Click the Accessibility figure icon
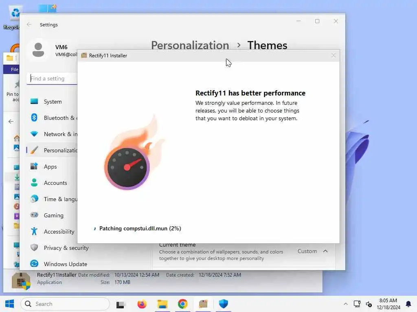417x312 pixels. (x=34, y=231)
